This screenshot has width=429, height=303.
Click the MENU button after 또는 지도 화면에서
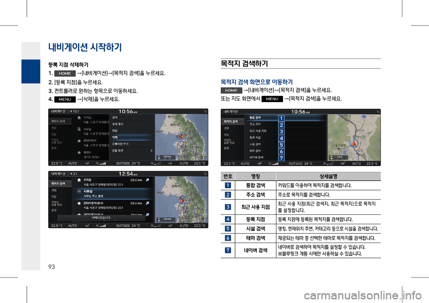272,99
